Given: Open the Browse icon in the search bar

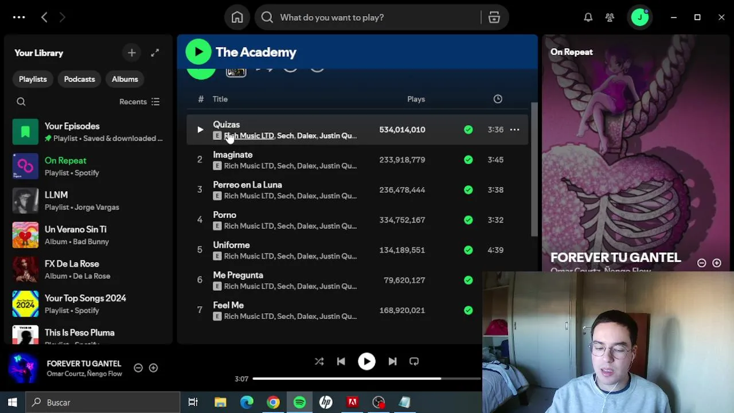Looking at the screenshot, I should pyautogui.click(x=494, y=17).
